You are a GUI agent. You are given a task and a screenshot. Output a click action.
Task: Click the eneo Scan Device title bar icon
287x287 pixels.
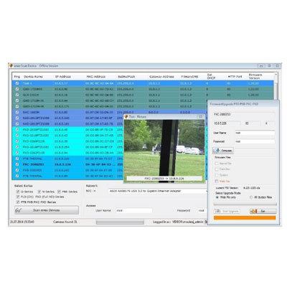point(11,65)
